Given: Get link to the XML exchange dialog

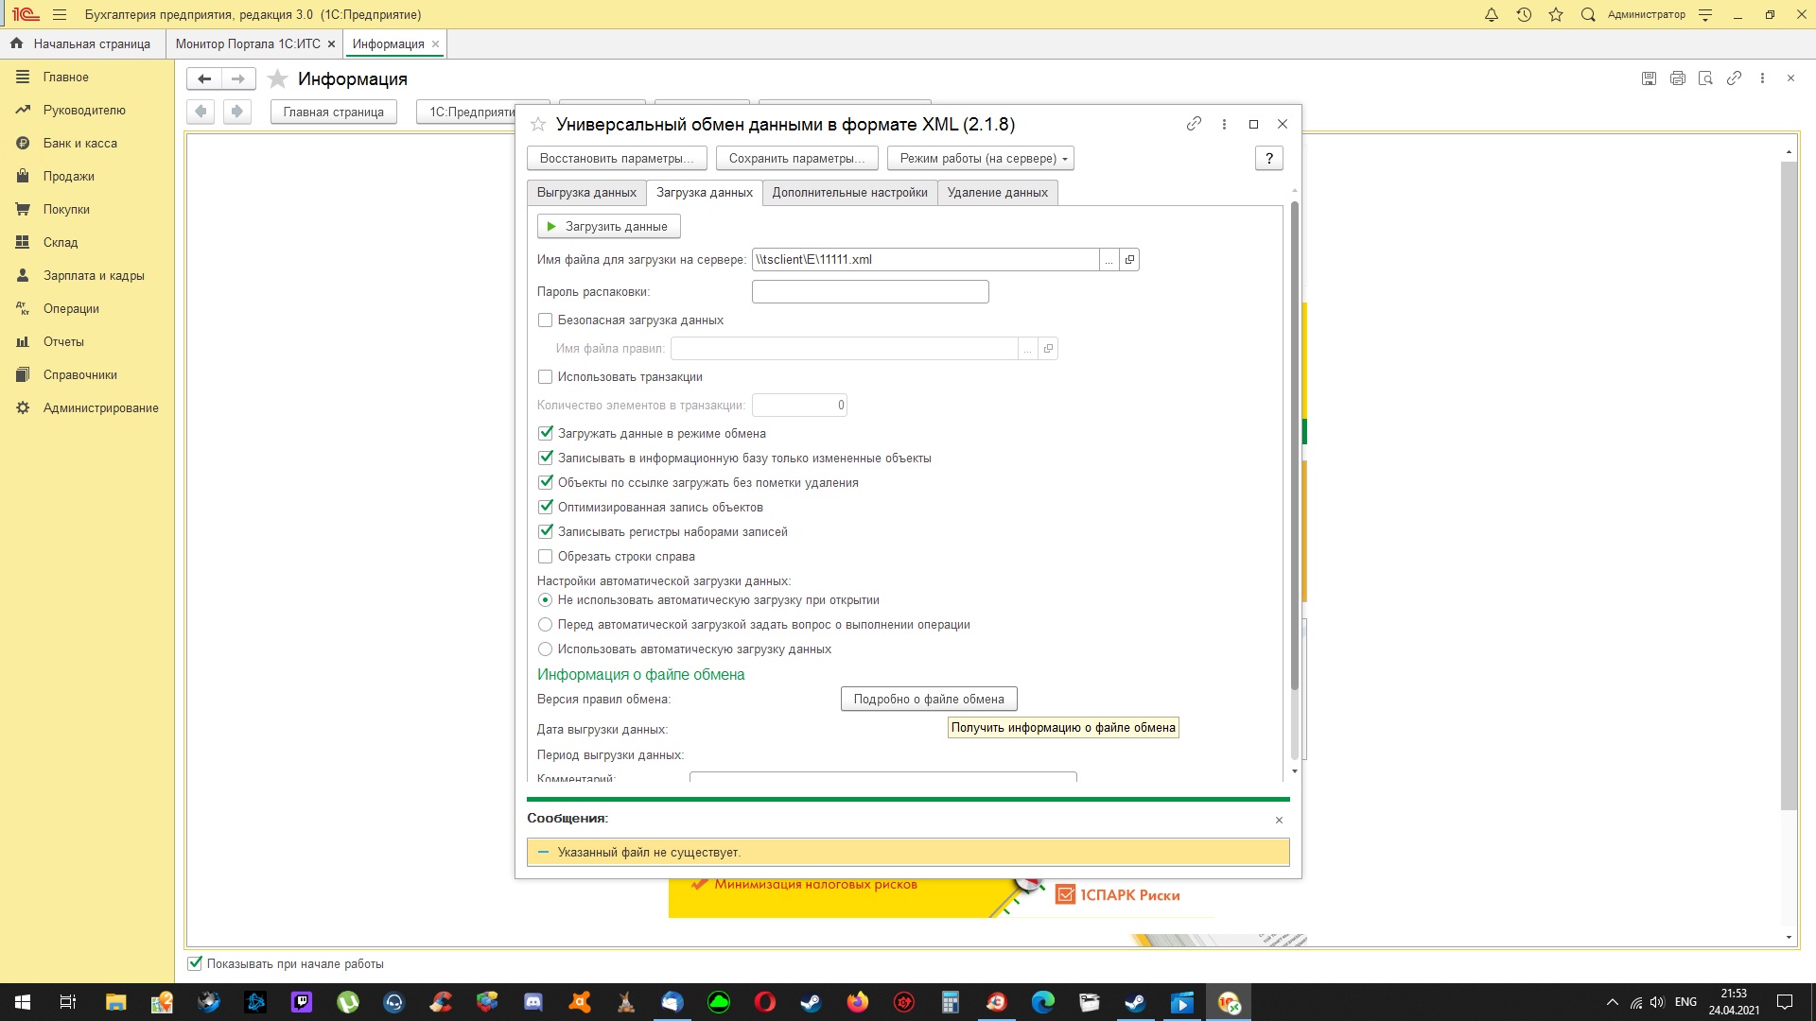Looking at the screenshot, I should (x=1194, y=124).
